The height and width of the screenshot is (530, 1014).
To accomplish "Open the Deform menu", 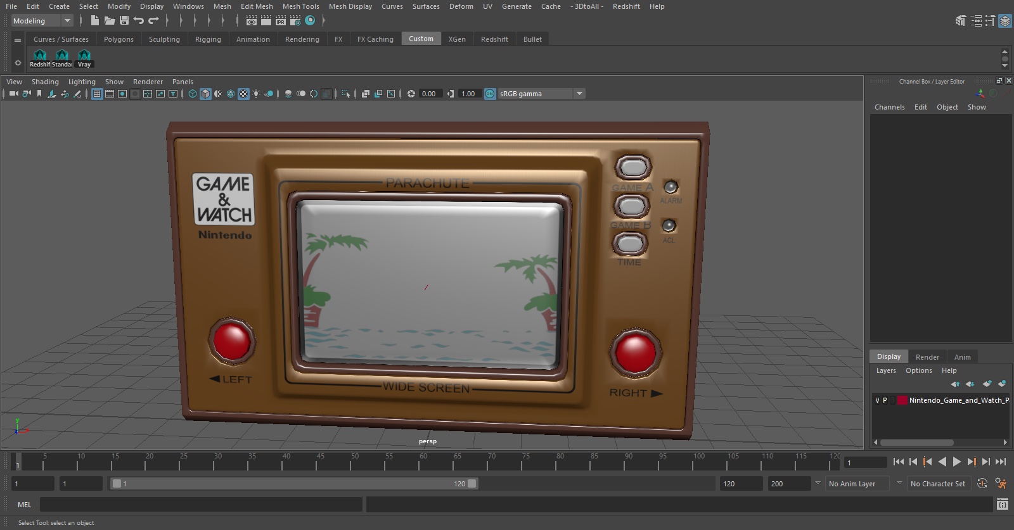I will tap(461, 6).
